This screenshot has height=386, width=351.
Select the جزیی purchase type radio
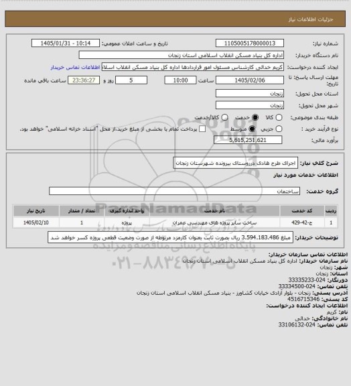click(x=279, y=129)
